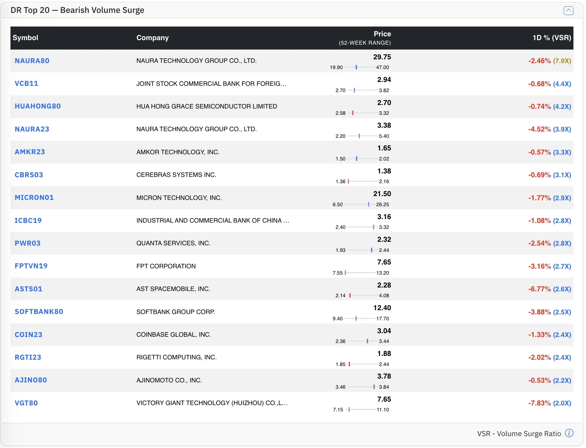Open the ICBC19 symbol link
Screen dimensions: 586x448
[28, 221]
